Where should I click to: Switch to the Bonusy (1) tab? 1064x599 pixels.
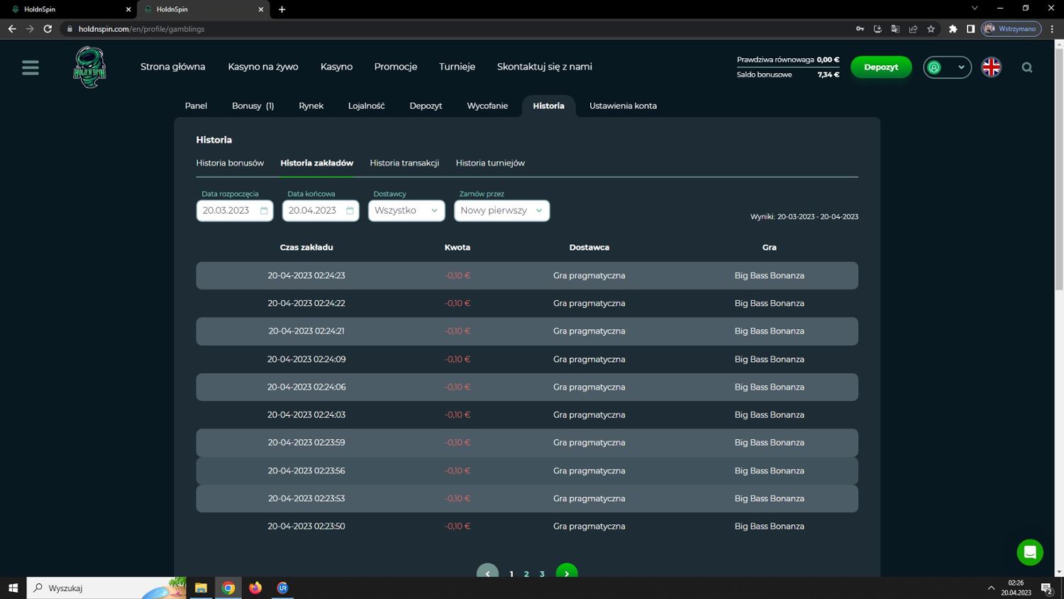point(253,106)
